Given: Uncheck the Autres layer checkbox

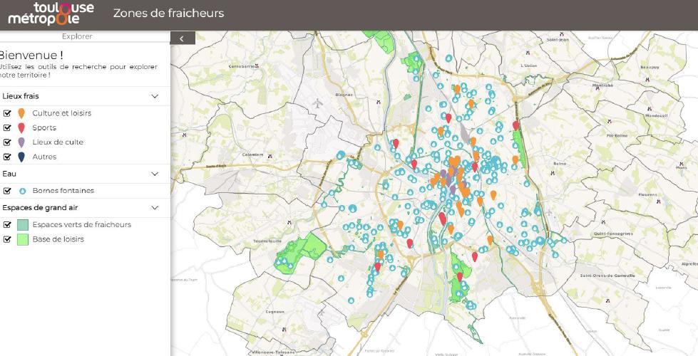Looking at the screenshot, I should pos(6,157).
